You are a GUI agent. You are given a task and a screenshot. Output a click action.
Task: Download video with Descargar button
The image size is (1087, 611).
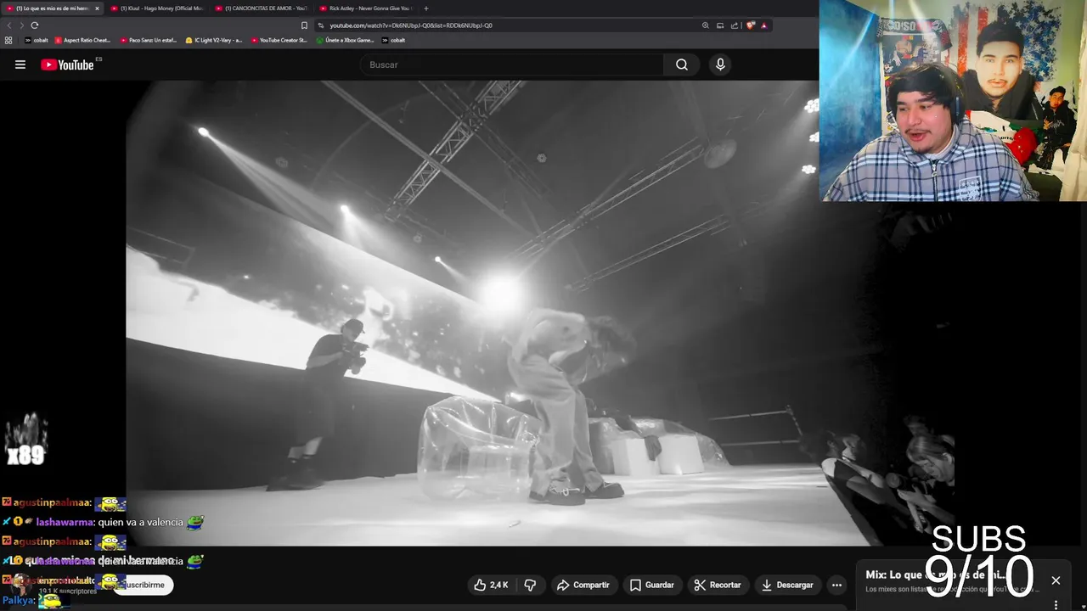787,585
